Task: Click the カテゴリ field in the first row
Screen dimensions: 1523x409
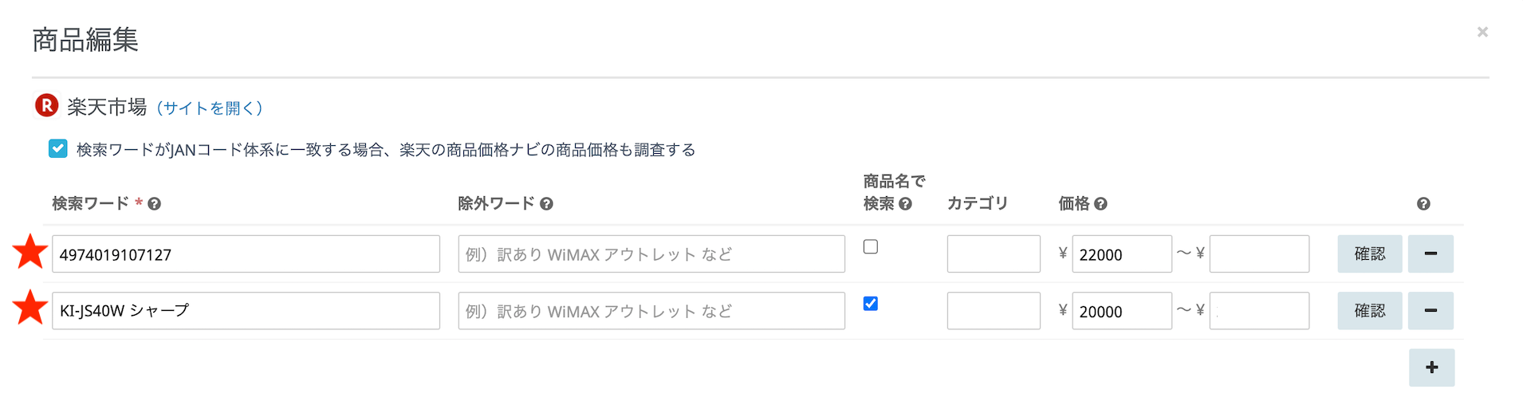Action: tap(994, 254)
